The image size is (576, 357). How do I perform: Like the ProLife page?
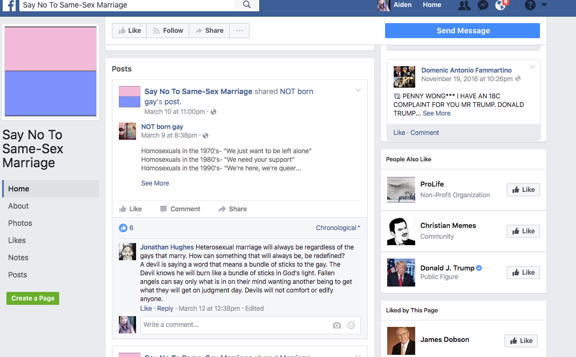click(x=523, y=189)
